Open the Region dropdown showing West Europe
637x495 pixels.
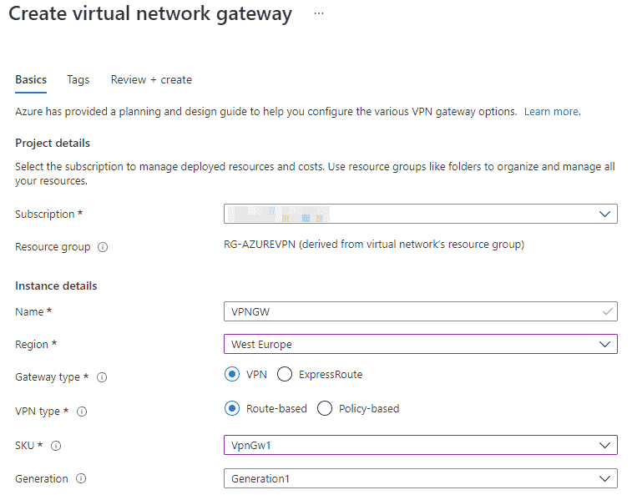421,344
